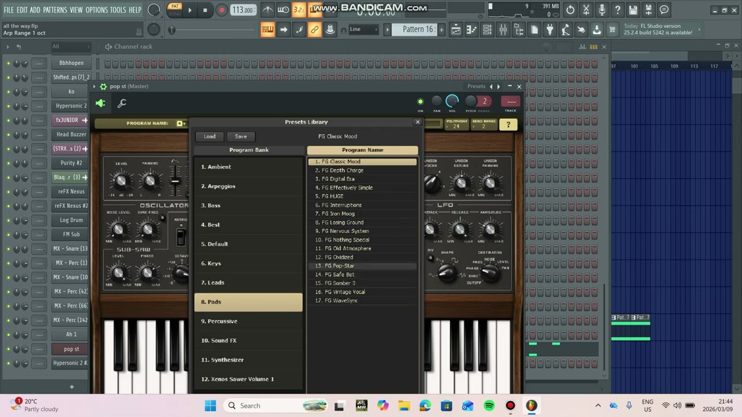Image resolution: width=742 pixels, height=417 pixels.
Task: Mute the reFX Nexus channel green LED
Action: pyautogui.click(x=8, y=192)
